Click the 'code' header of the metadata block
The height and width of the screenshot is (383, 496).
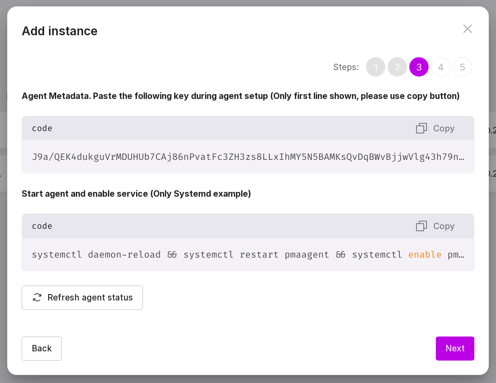click(42, 128)
